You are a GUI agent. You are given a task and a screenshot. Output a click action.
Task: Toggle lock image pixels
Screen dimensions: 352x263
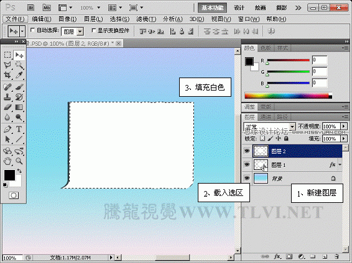(x=271, y=138)
